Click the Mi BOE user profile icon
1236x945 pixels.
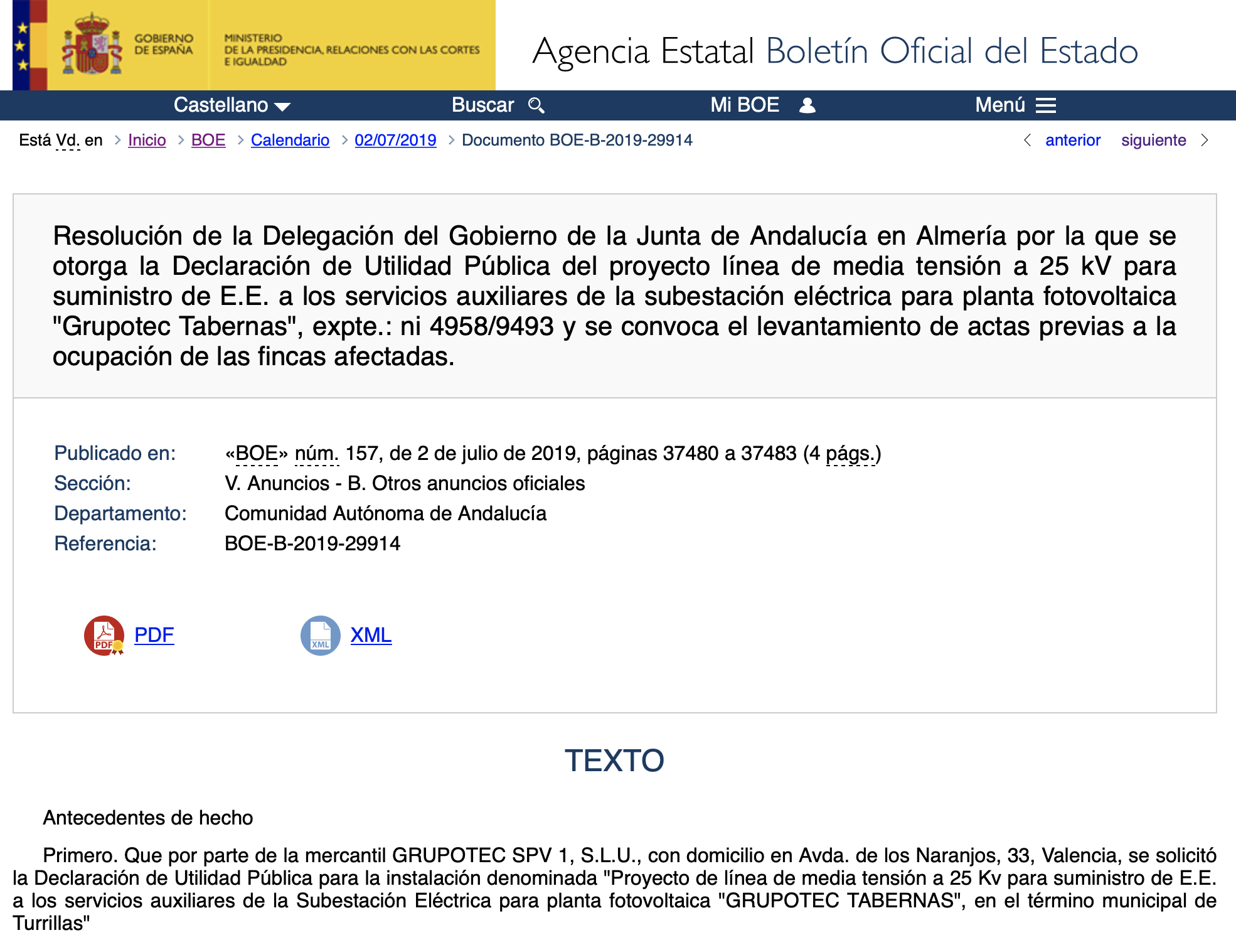[807, 105]
